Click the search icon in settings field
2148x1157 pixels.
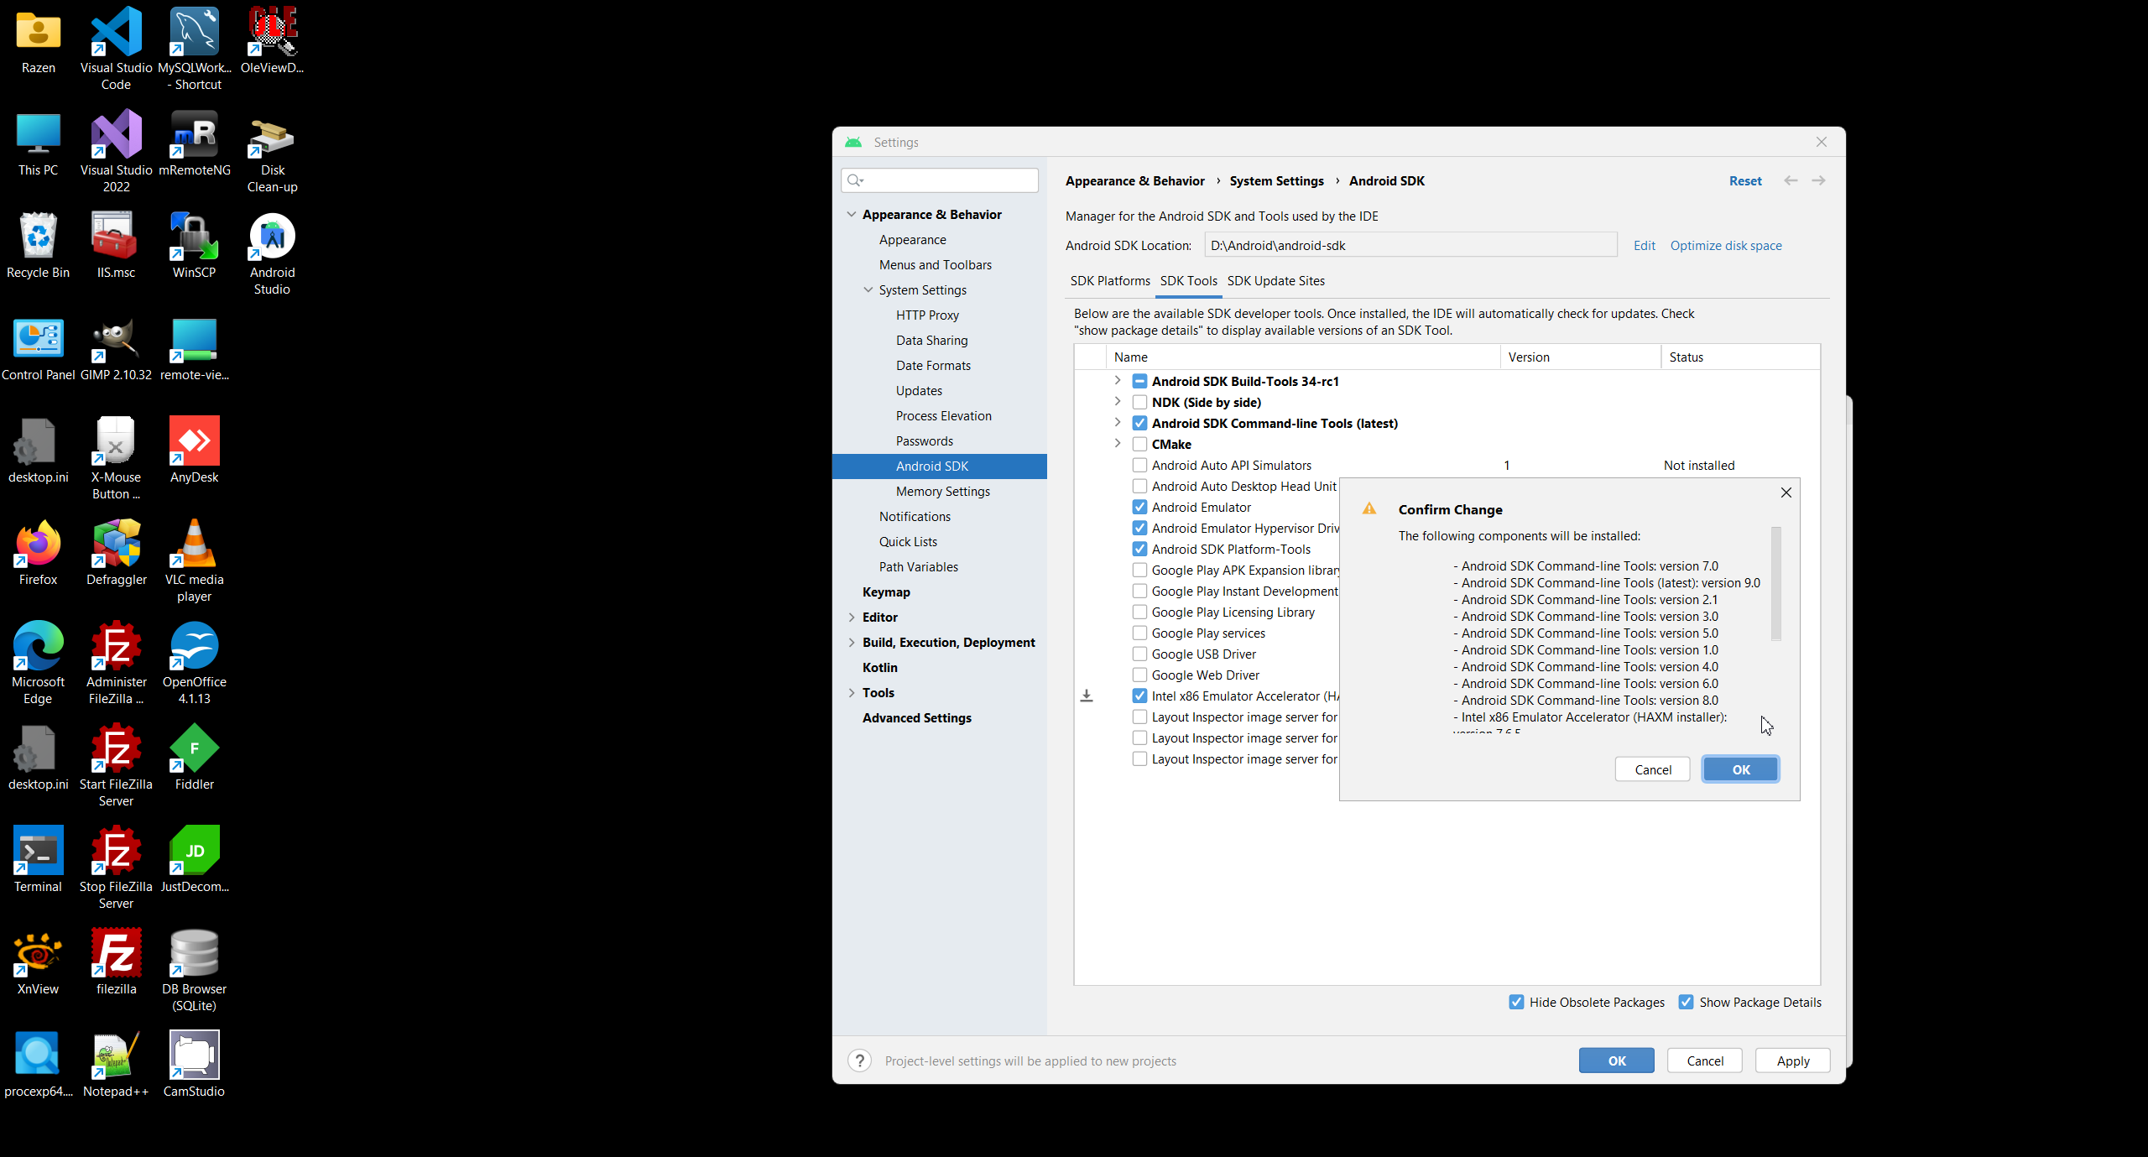tap(855, 180)
